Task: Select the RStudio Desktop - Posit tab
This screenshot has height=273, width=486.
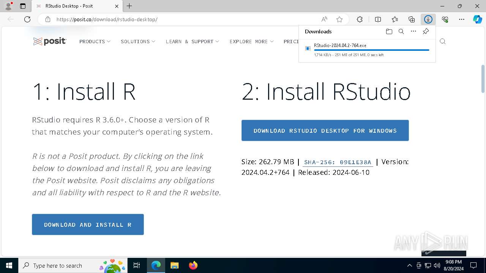Action: point(77,6)
